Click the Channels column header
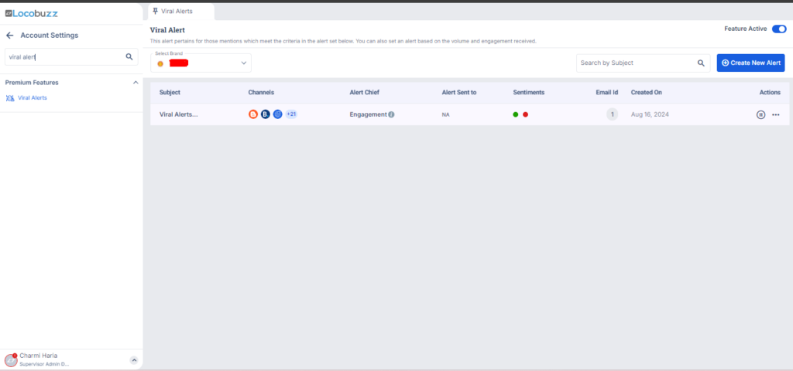This screenshot has height=371, width=793. 261,93
